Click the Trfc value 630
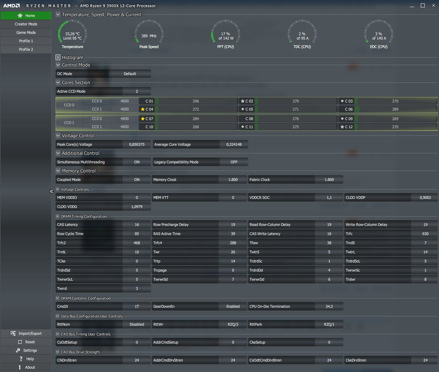Image resolution: width=439 pixels, height=372 pixels. tap(425, 234)
